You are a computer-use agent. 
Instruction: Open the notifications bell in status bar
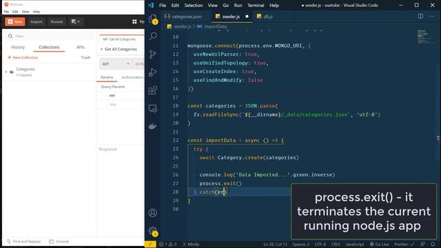click(433, 245)
